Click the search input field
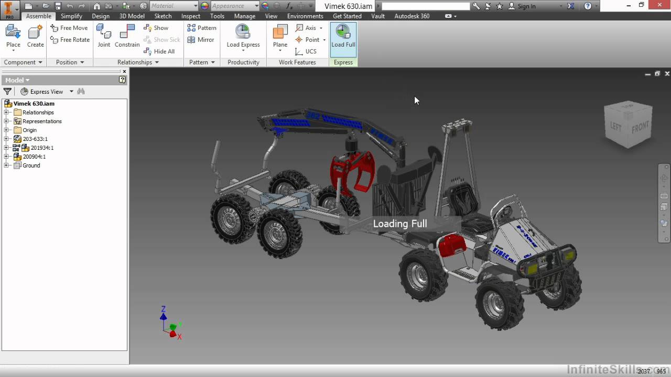 tap(426, 6)
